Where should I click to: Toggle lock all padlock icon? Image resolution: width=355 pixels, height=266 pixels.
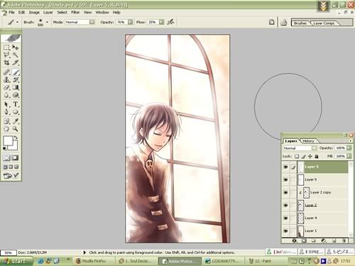coord(317,156)
